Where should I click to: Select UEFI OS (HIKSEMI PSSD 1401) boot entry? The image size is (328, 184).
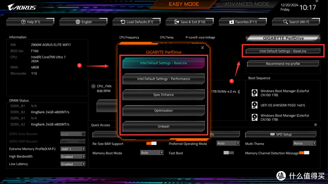pos(283,105)
